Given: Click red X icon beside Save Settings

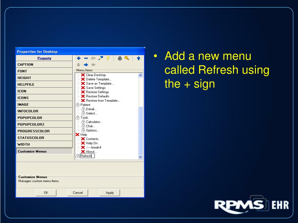Looking at the screenshot, I should (x=83, y=88).
